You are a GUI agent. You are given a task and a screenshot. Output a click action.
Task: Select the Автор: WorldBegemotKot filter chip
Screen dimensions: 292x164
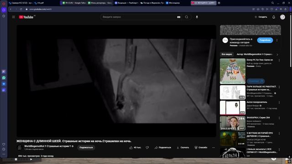[255, 54]
